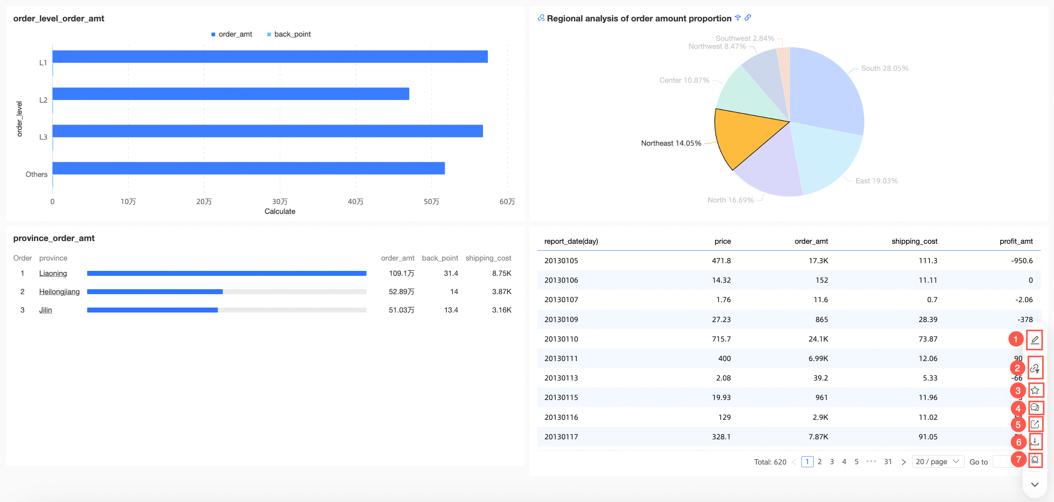Open the Liaoning province link
The width and height of the screenshot is (1054, 502).
53,273
